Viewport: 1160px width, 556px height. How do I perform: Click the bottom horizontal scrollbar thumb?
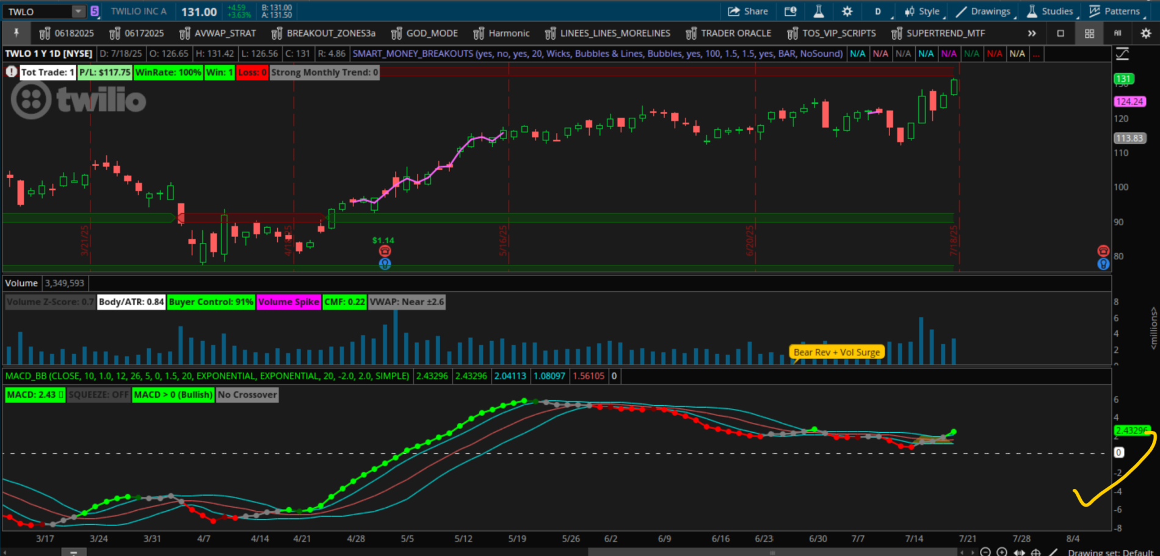coord(772,552)
